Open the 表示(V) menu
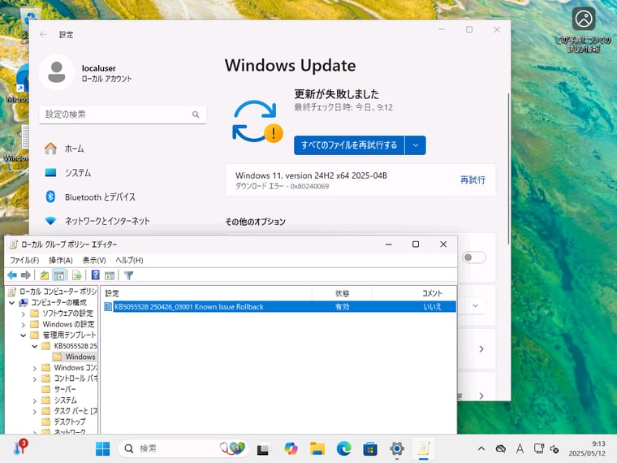This screenshot has height=463, width=617. point(94,260)
